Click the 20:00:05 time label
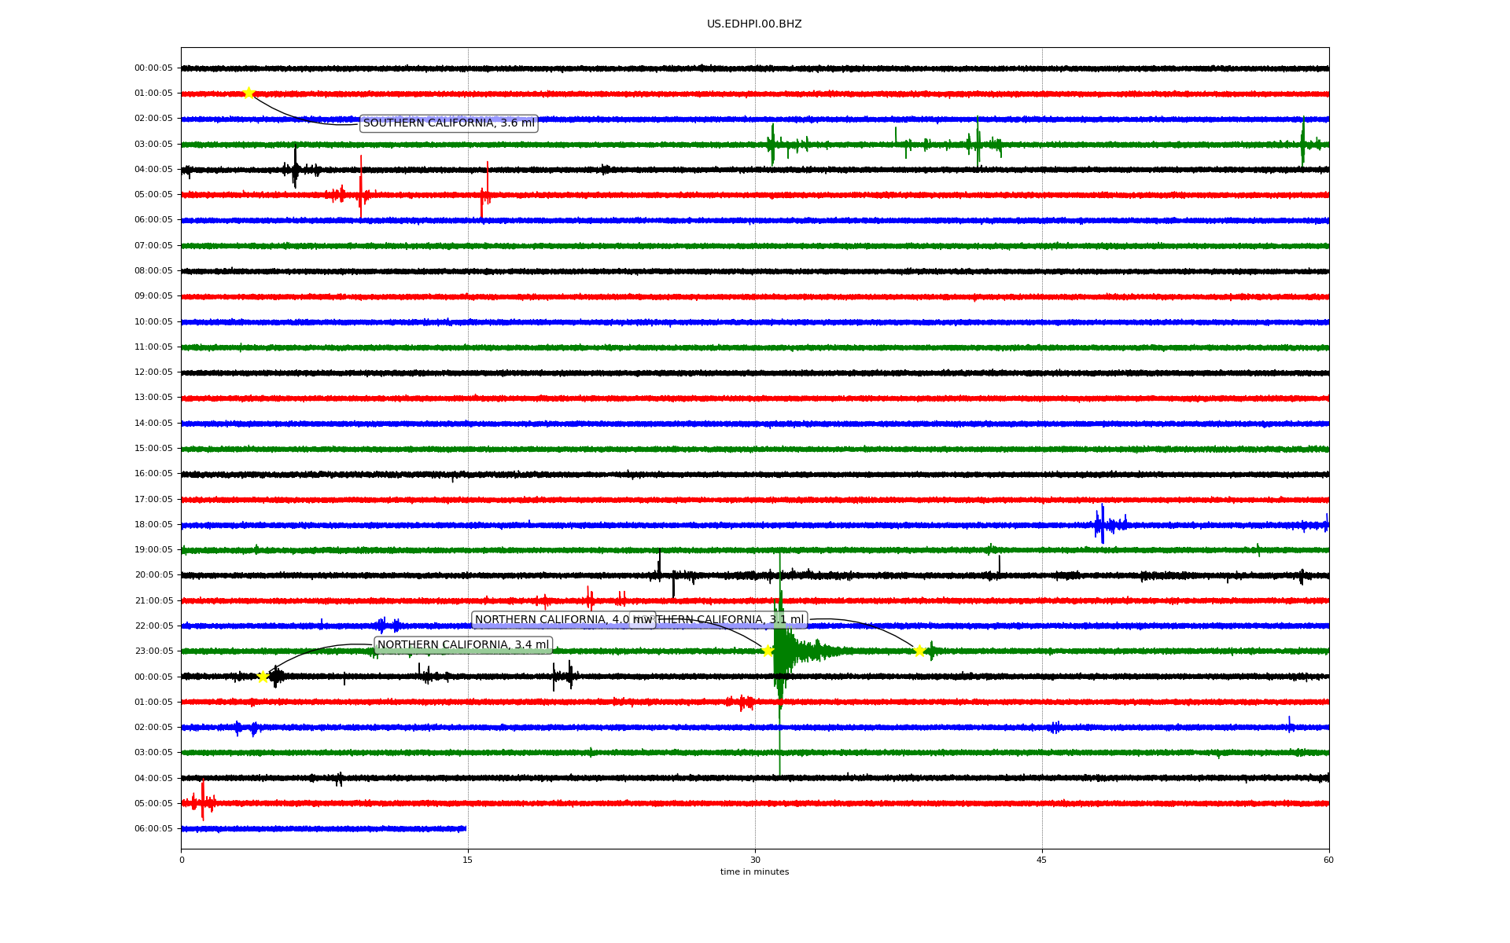Image resolution: width=1510 pixels, height=943 pixels. pyautogui.click(x=153, y=575)
